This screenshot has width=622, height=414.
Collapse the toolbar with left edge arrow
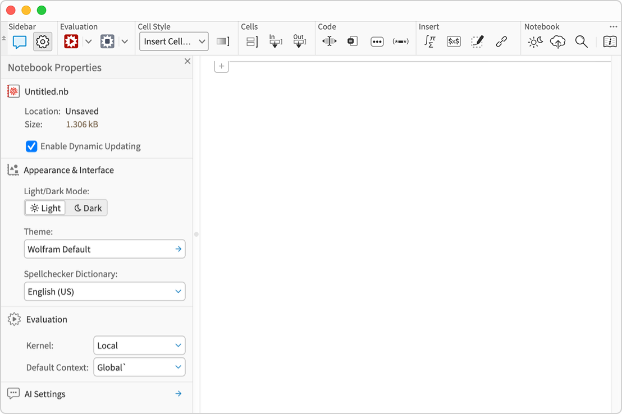(x=3, y=39)
